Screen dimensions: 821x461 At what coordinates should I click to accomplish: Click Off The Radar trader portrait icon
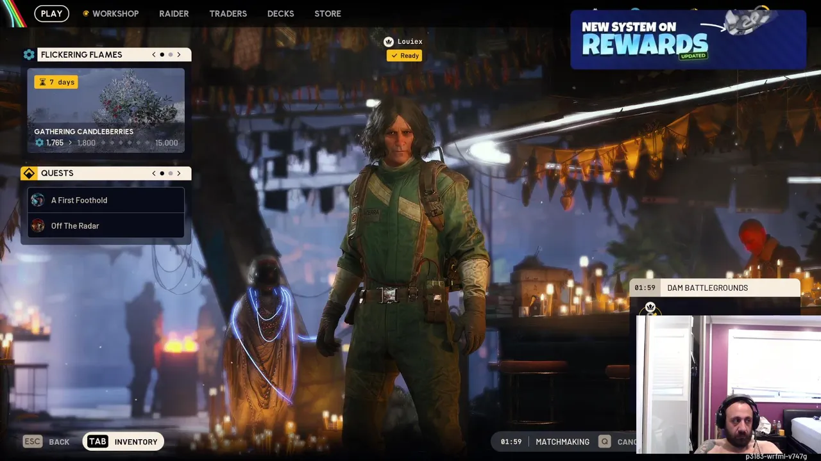click(x=38, y=225)
